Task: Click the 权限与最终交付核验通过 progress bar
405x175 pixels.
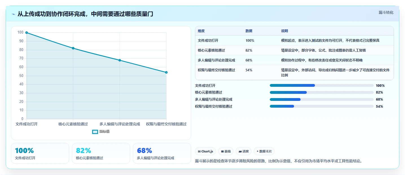Action: [x=322, y=106]
